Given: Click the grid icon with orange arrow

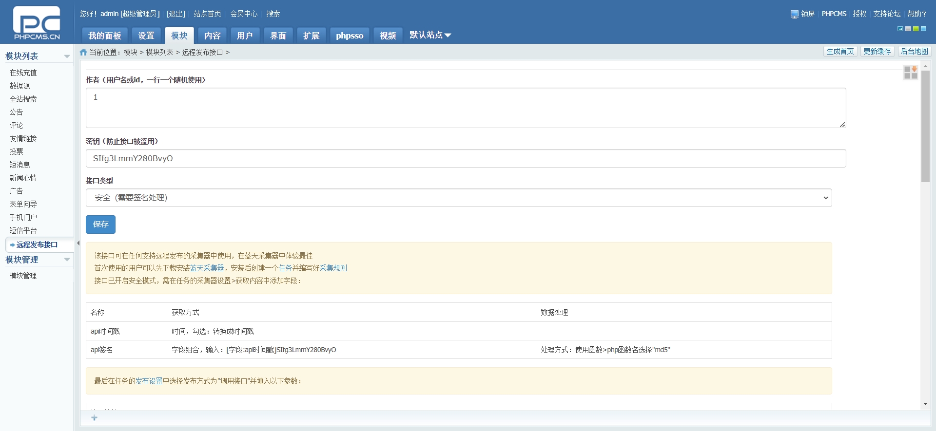Looking at the screenshot, I should click(x=911, y=73).
